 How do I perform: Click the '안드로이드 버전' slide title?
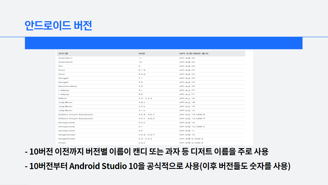[x=58, y=26]
